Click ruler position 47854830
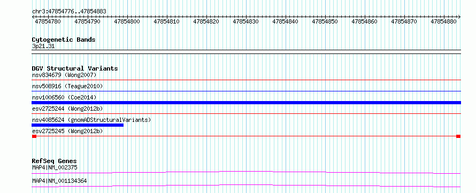 pyautogui.click(x=245, y=21)
